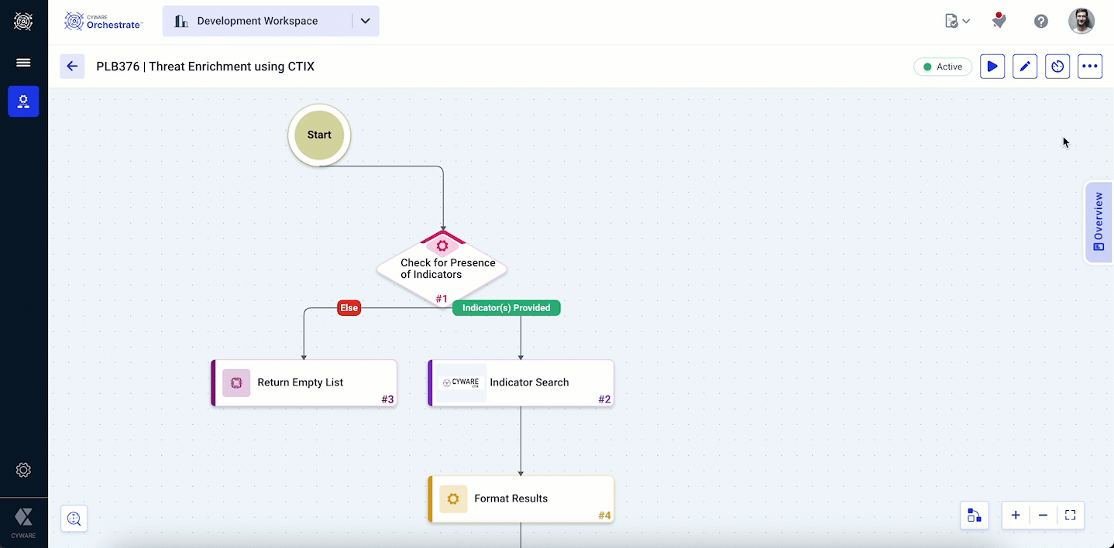Open the notifications icon in header
The width and height of the screenshot is (1114, 548).
point(999,21)
